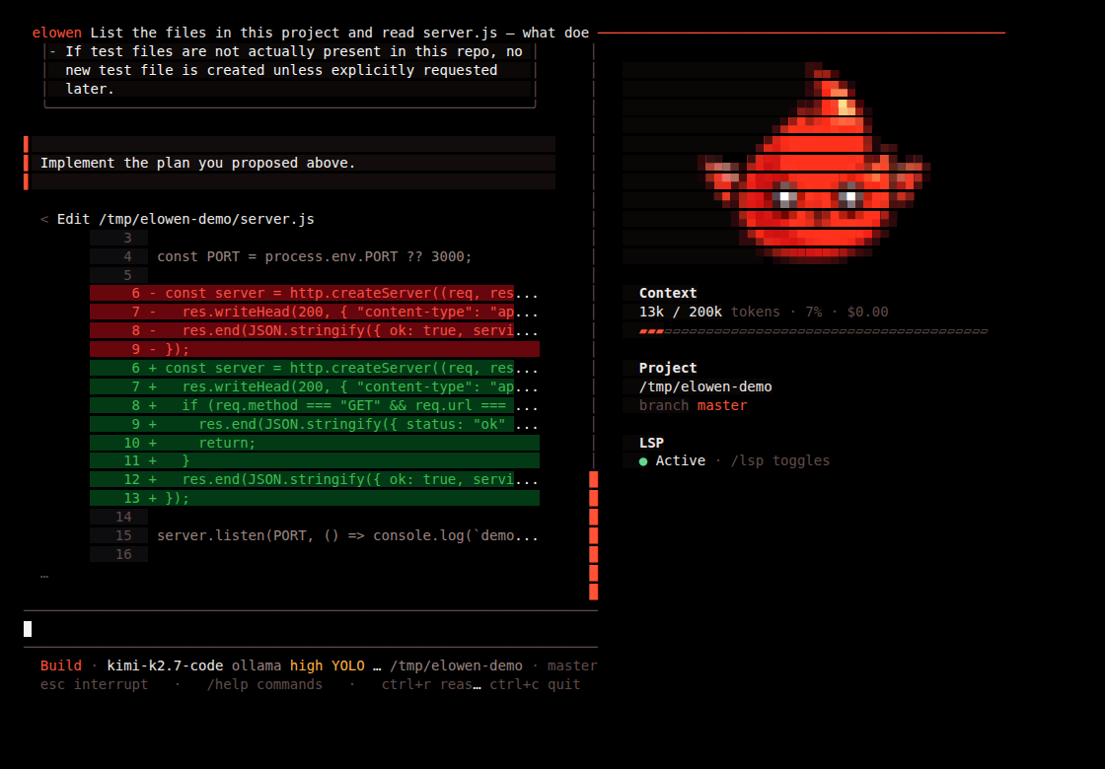Click the status bar master branch
The image size is (1105, 769).
pos(572,665)
